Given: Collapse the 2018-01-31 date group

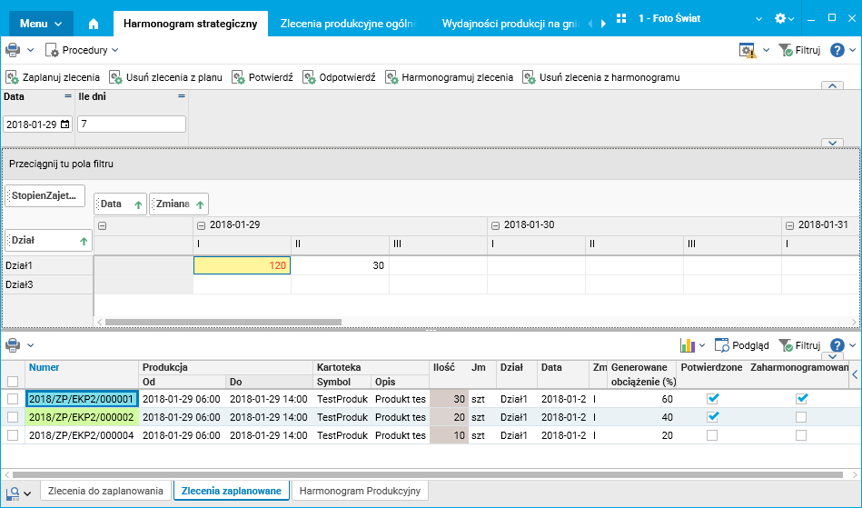Looking at the screenshot, I should point(789,225).
